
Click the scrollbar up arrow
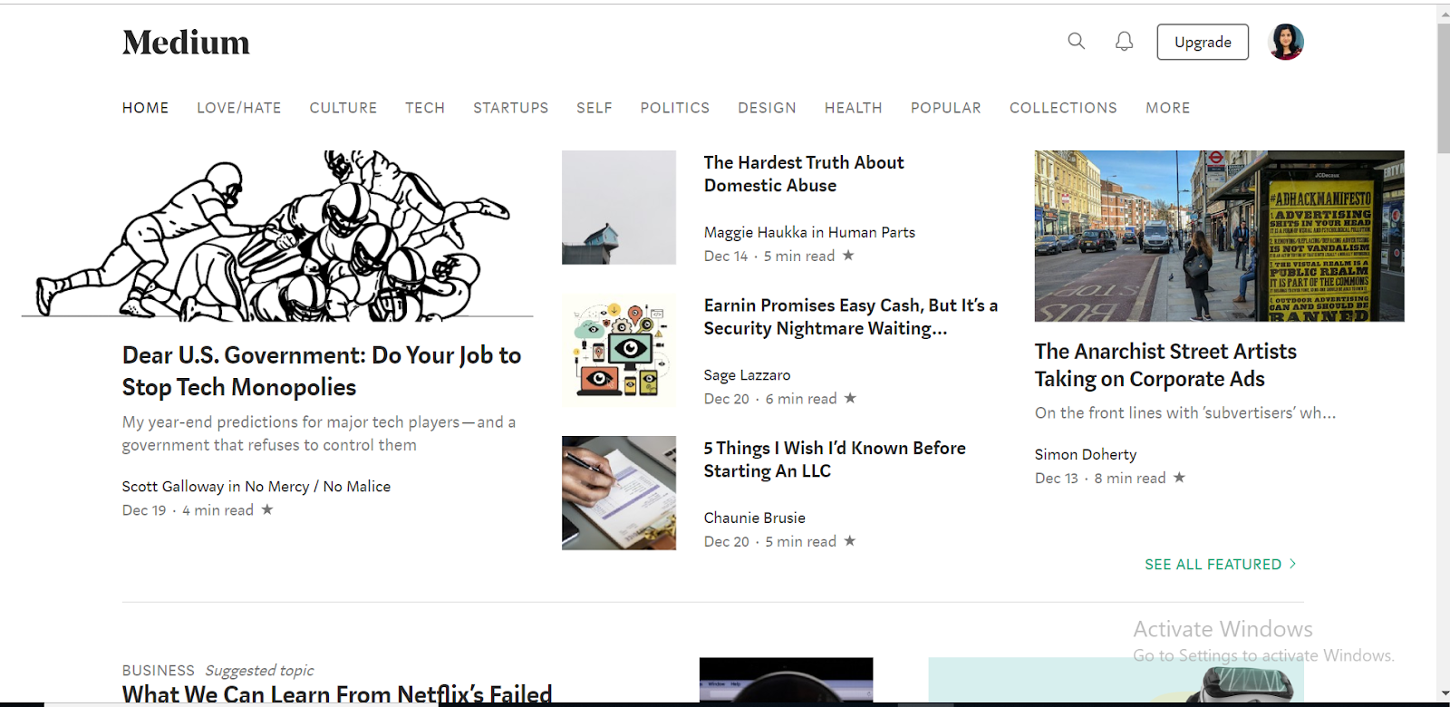tap(1443, 14)
